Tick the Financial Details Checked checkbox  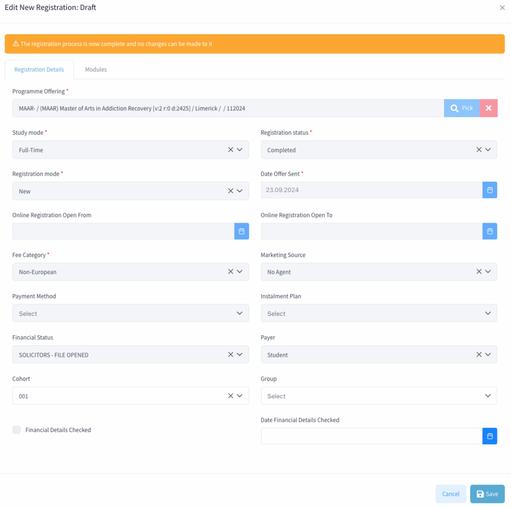tap(16, 430)
